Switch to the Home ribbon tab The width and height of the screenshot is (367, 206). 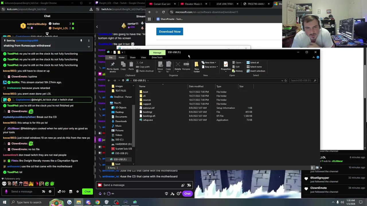[122, 58]
